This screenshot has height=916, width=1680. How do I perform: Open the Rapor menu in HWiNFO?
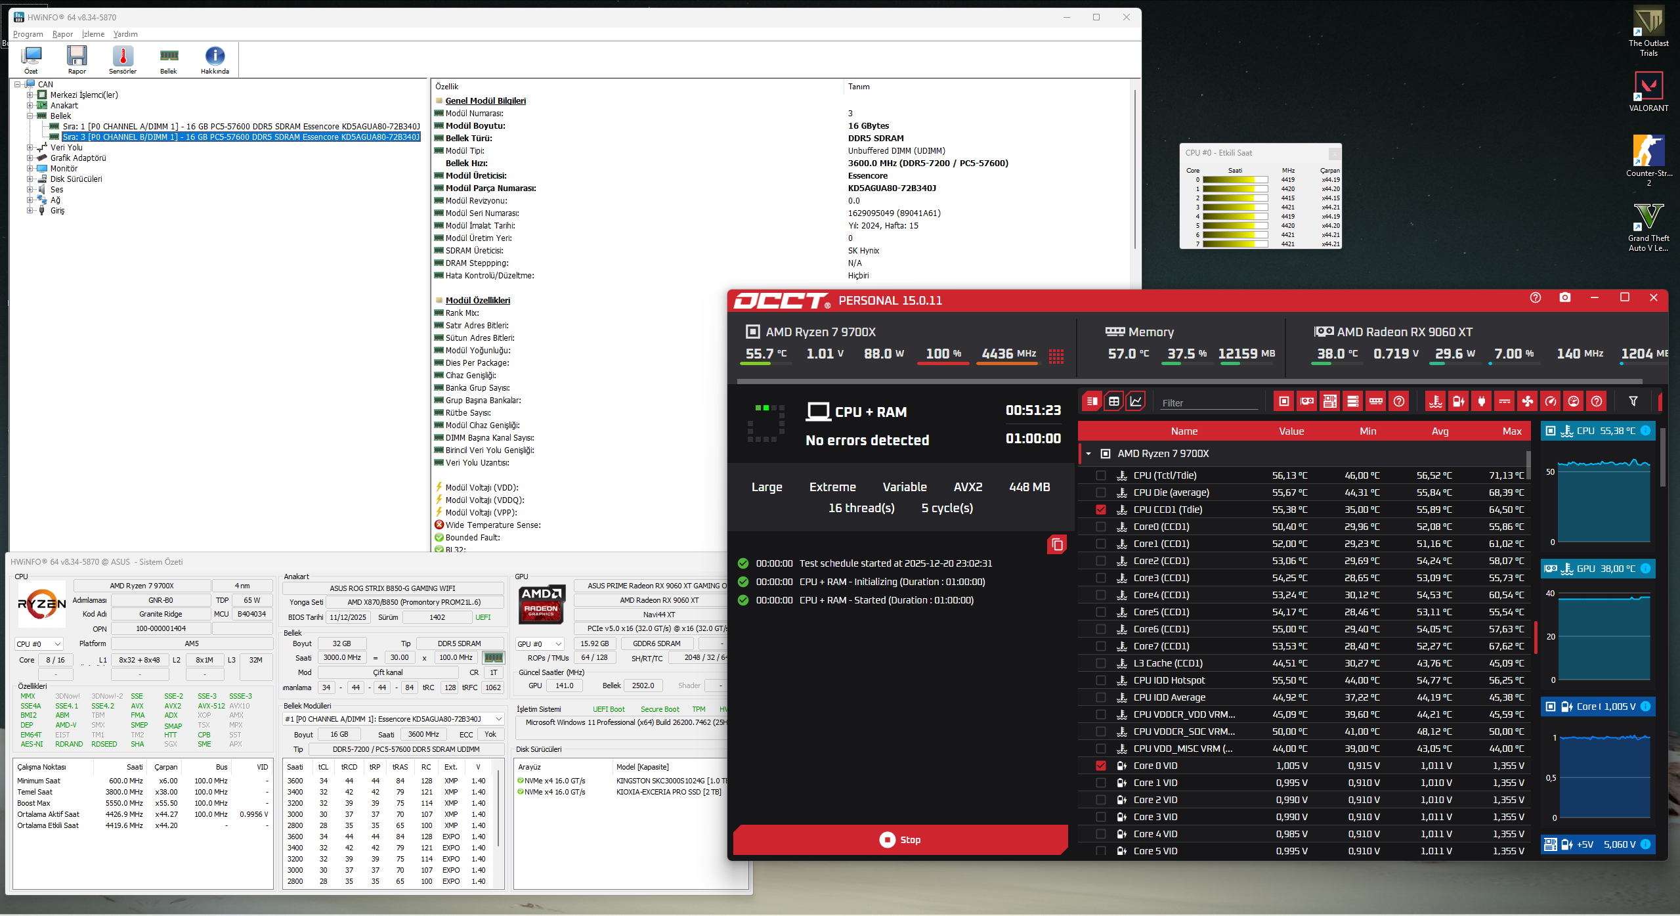(x=63, y=34)
